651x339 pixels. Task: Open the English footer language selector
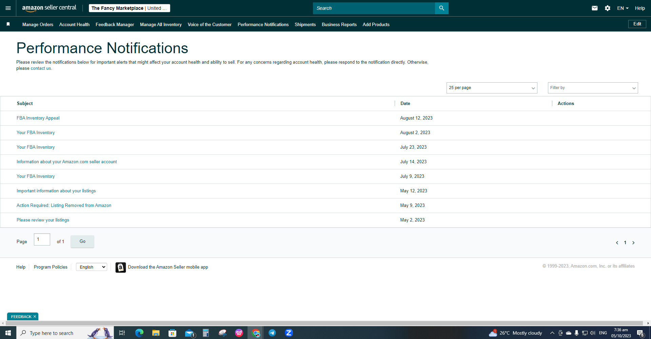[92, 267]
